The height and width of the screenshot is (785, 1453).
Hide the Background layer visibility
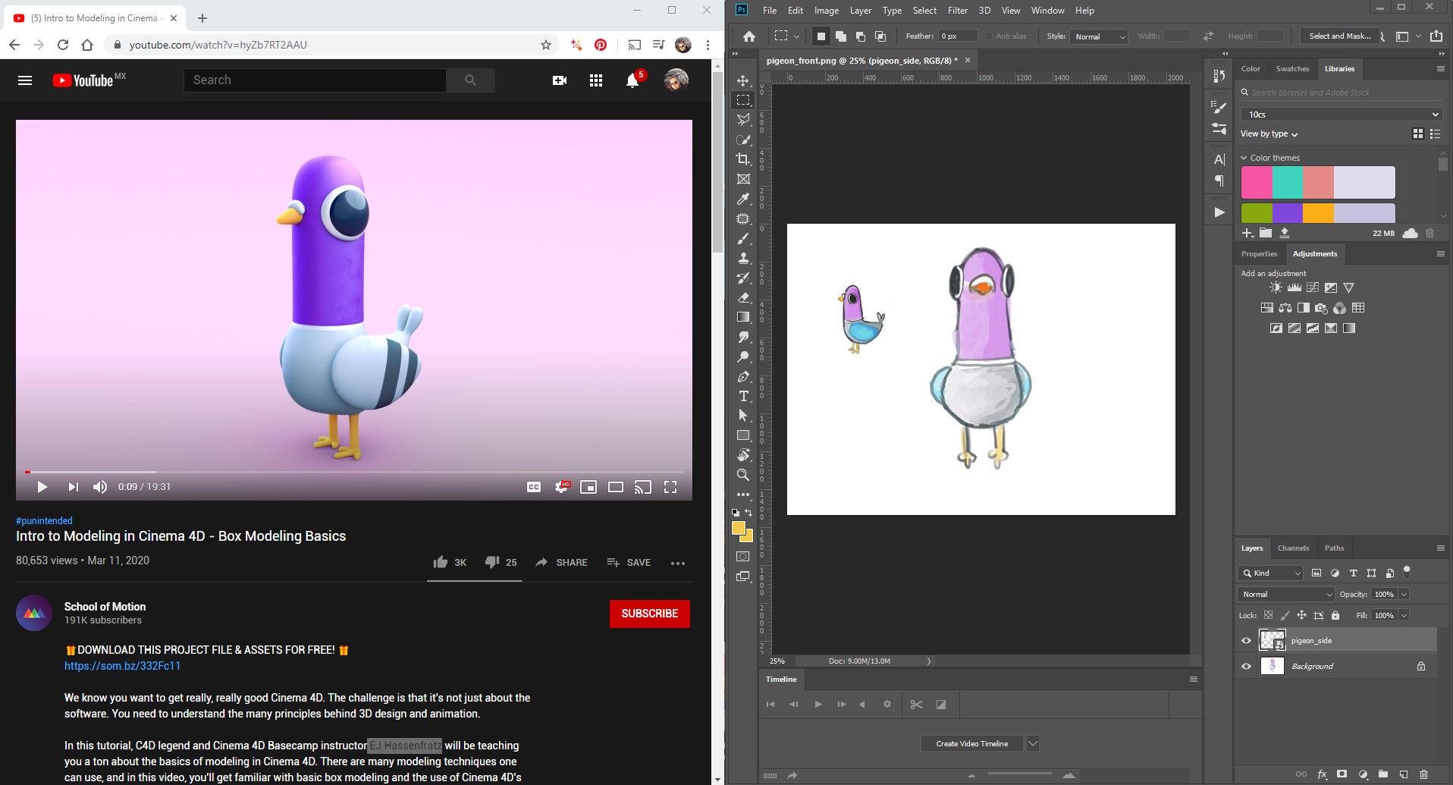point(1246,667)
